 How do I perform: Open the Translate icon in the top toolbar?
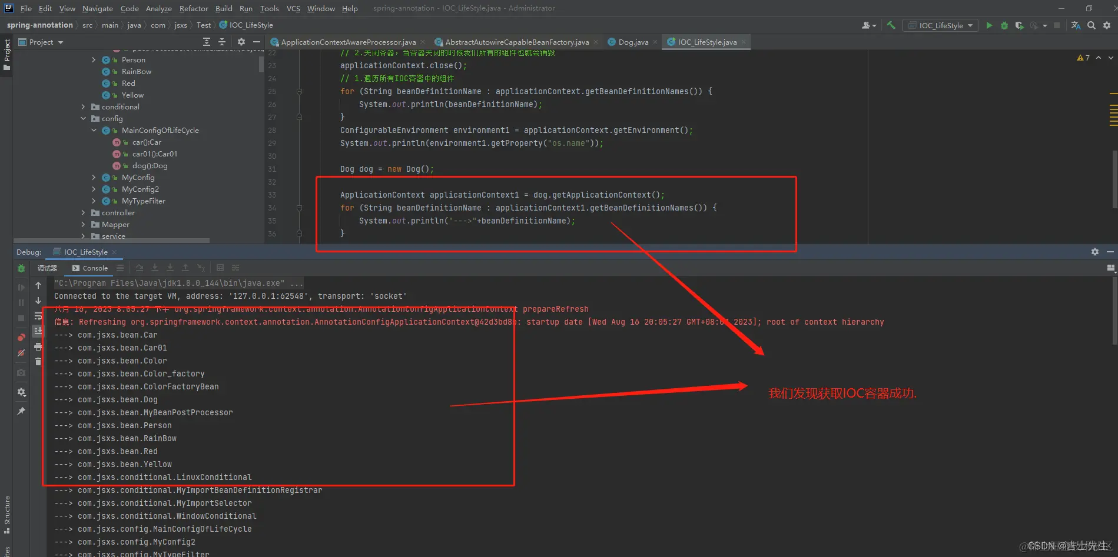coord(1076,25)
